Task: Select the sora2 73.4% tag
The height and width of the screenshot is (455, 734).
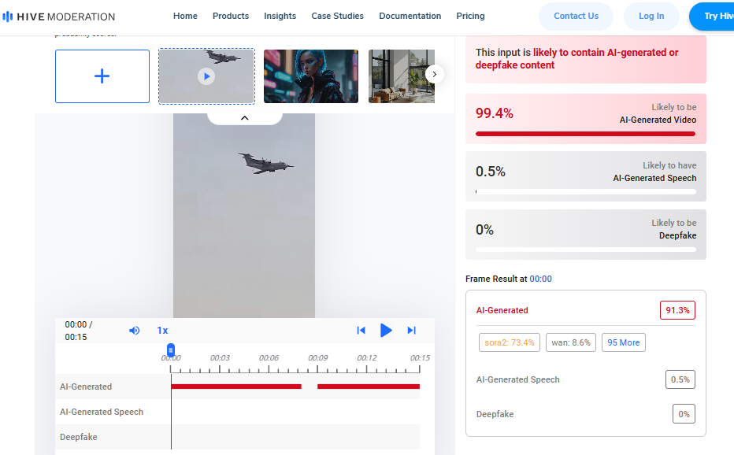Action: point(509,342)
